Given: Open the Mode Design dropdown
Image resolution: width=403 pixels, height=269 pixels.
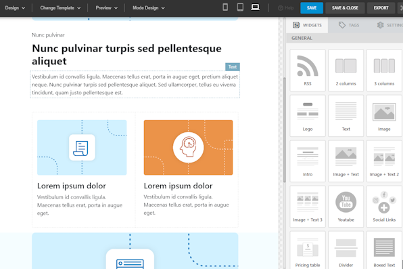Looking at the screenshot, I should point(149,8).
